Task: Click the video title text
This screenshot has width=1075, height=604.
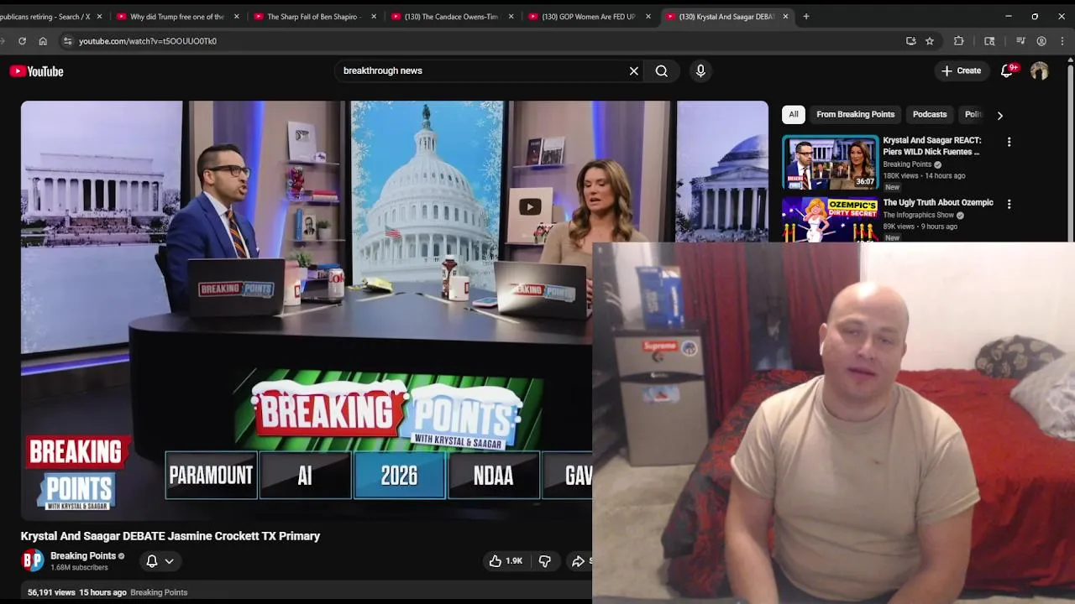Action: (170, 536)
